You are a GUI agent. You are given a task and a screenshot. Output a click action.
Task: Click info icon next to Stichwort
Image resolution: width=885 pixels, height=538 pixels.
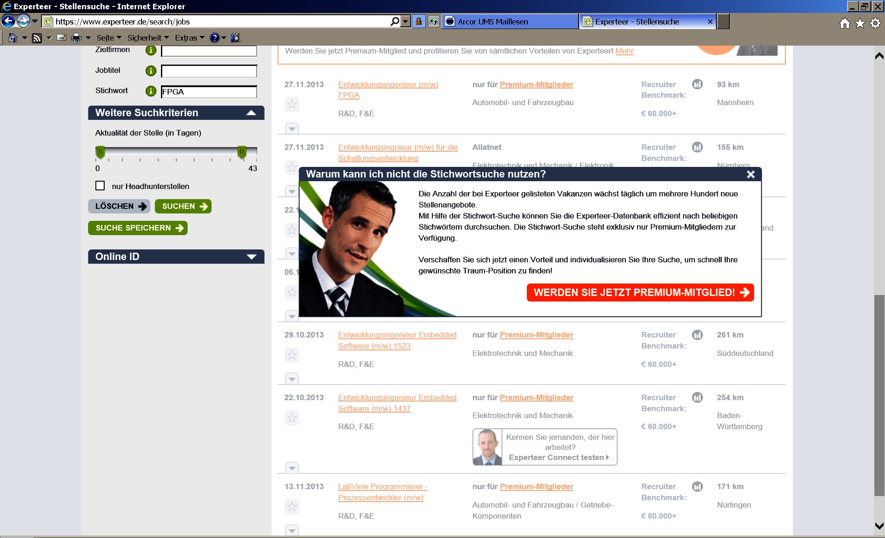click(151, 91)
